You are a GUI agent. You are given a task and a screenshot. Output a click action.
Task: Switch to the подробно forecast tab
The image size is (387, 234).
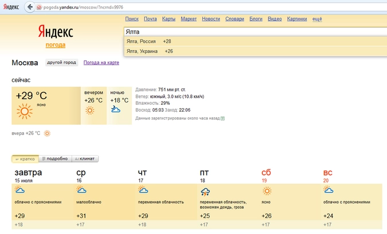click(x=54, y=158)
